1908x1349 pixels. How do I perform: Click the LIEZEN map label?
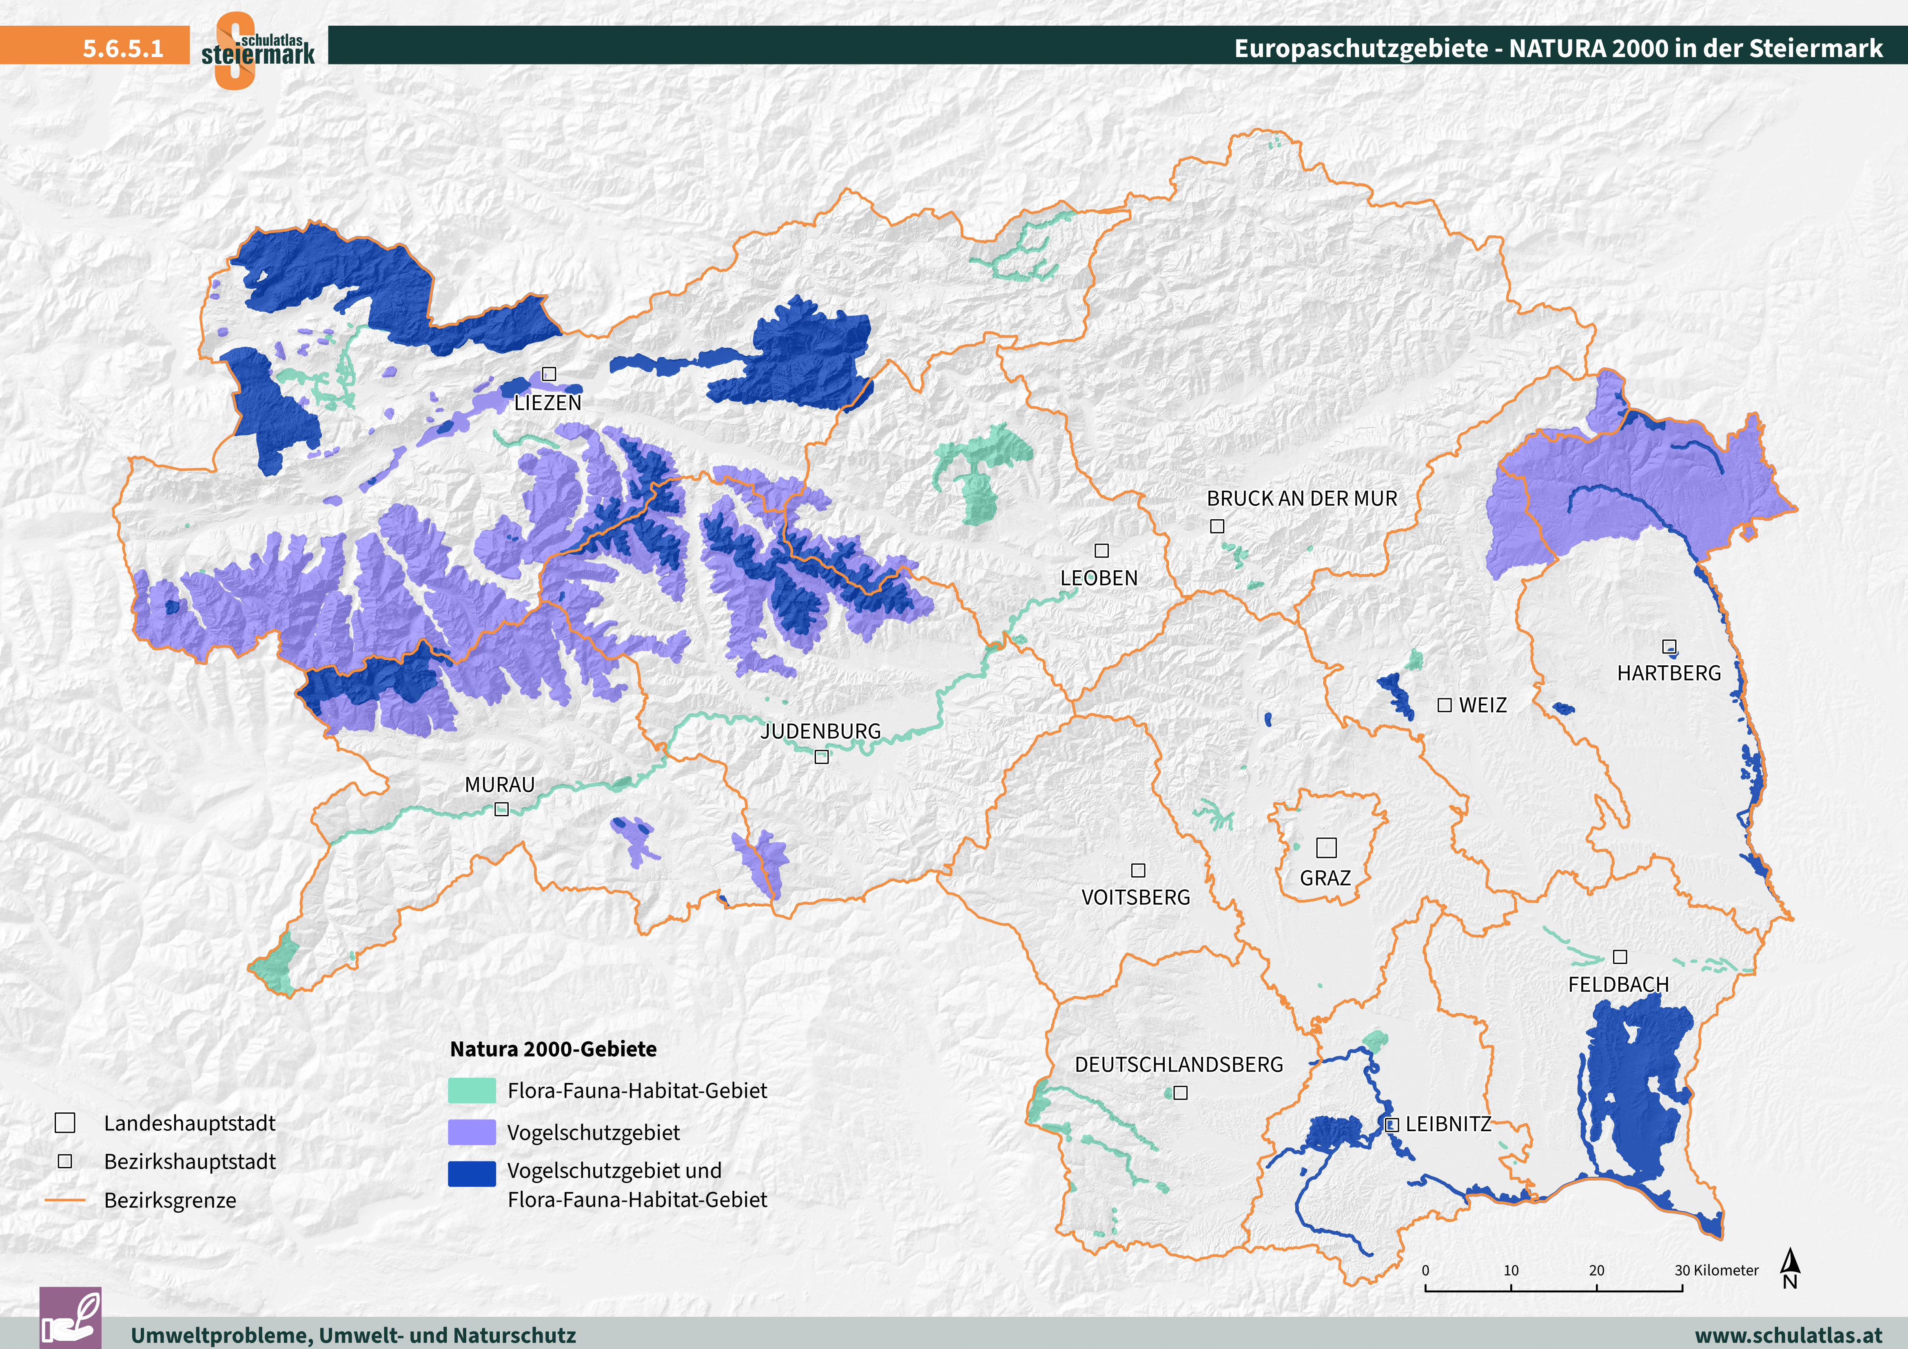point(547,403)
